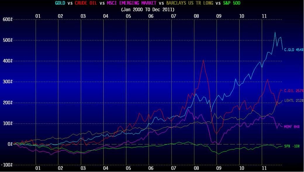The image size is (304, 172).
Task: Click the GOLD legend label in title
Action: point(60,3)
